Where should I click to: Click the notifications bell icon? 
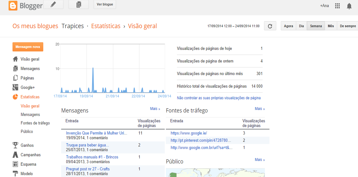(x=349, y=6)
